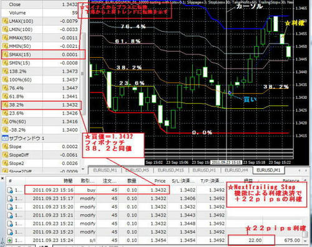Click the 138.2% indicator icon
Image resolution: width=312 pixels, height=247 pixels.
5,72
